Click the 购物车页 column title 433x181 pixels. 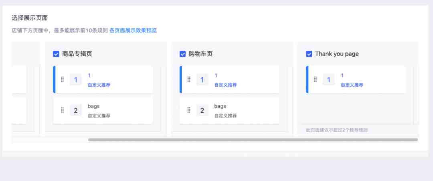point(200,54)
